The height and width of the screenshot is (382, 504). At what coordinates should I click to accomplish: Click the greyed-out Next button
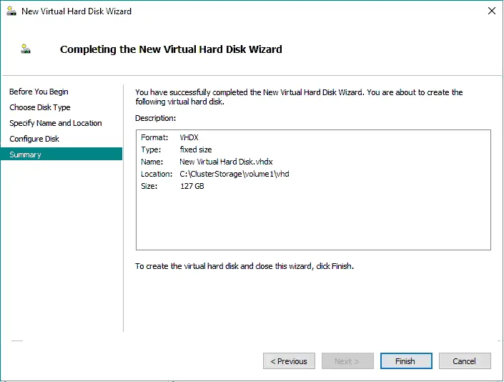click(x=347, y=361)
